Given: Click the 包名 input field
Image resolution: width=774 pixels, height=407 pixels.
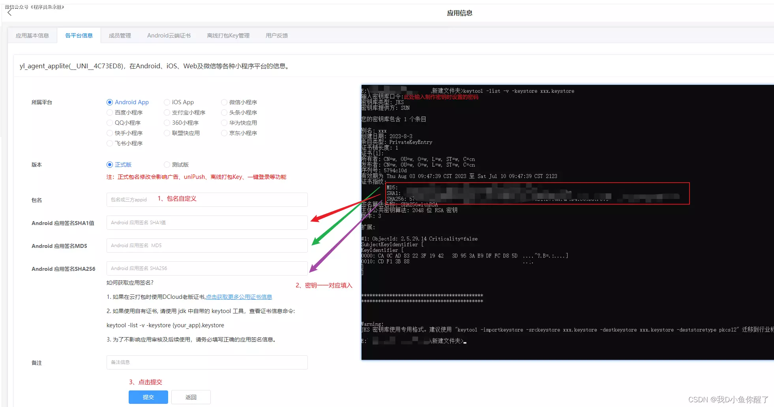Looking at the screenshot, I should pos(207,200).
